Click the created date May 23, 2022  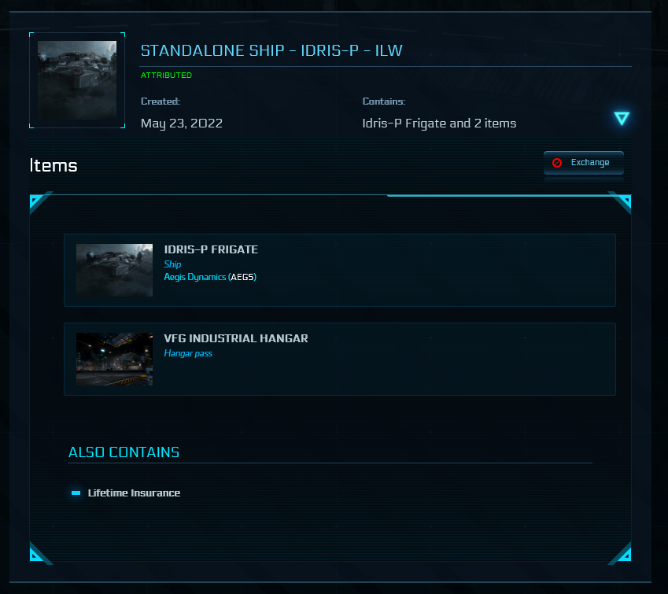click(x=182, y=124)
